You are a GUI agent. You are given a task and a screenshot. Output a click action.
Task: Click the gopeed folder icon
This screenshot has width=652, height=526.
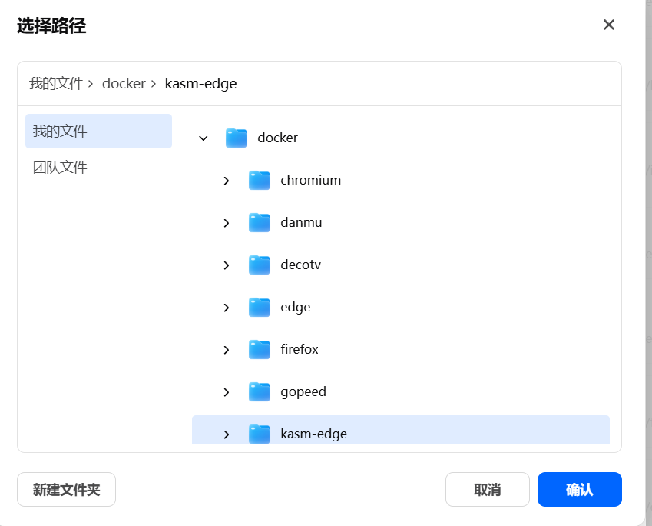[260, 392]
